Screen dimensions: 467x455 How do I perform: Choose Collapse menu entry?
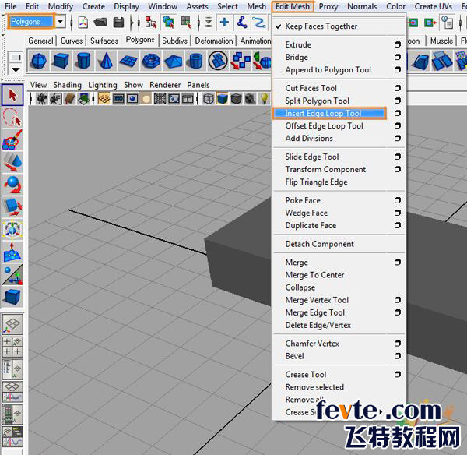tap(300, 287)
